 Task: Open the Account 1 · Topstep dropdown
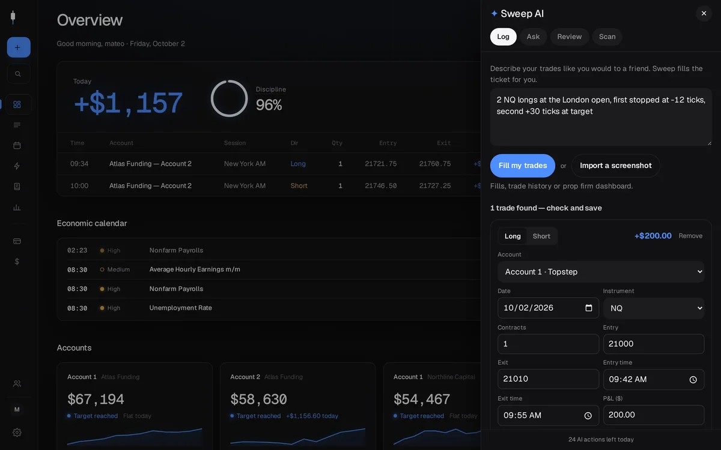tap(601, 272)
